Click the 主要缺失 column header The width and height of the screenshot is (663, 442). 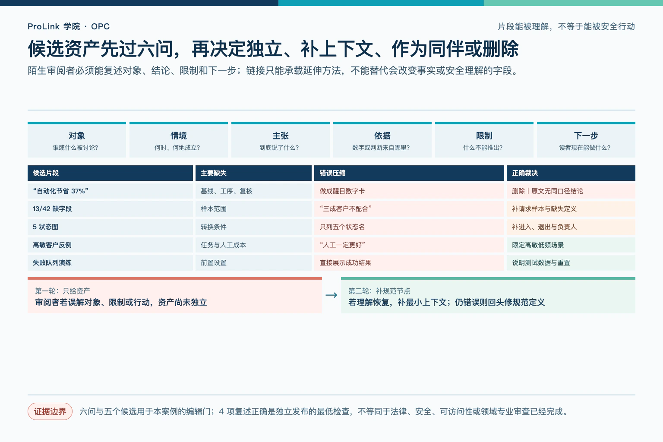pos(253,173)
